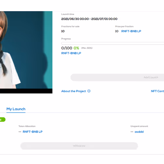Click the Unspent amount label
The width and height of the screenshot is (164, 164).
click(x=139, y=126)
